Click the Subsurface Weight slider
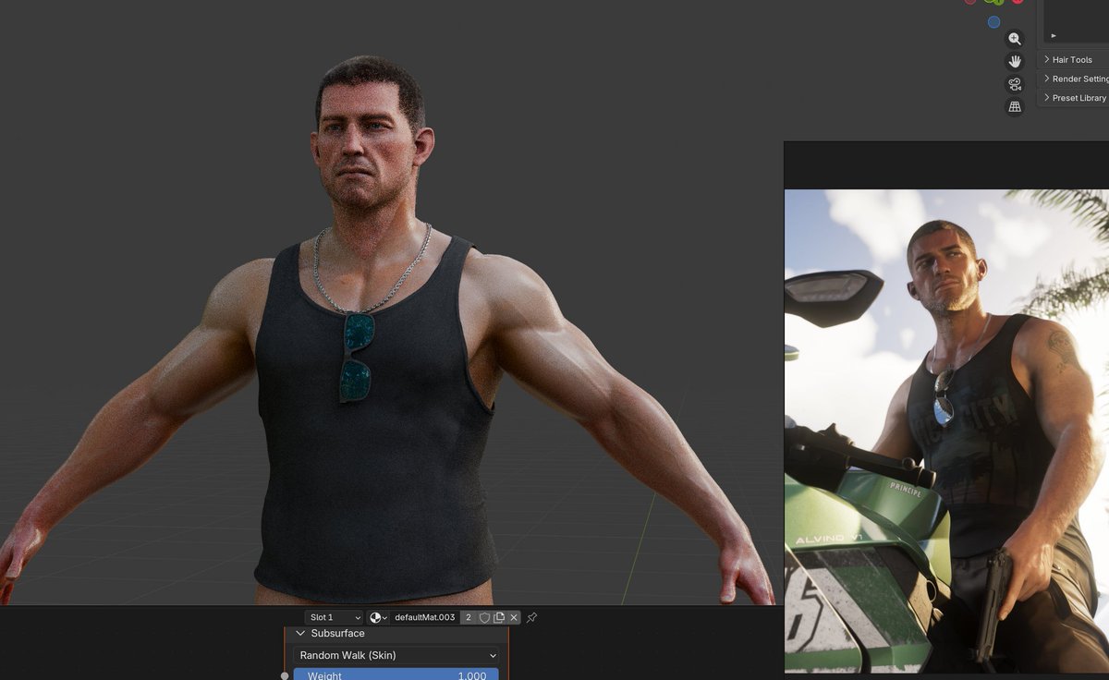Screen dimensions: 1109x680 [396, 674]
